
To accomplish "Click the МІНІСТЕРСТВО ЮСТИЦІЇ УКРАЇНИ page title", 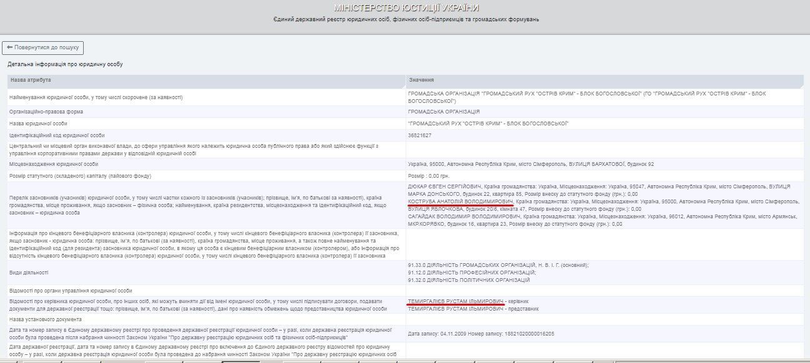I will [406, 8].
